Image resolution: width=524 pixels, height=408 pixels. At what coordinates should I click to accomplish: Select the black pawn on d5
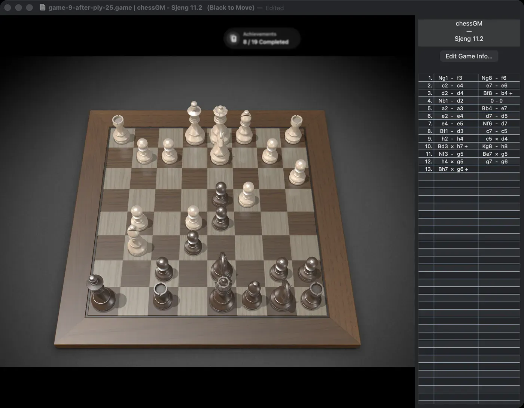tap(220, 218)
